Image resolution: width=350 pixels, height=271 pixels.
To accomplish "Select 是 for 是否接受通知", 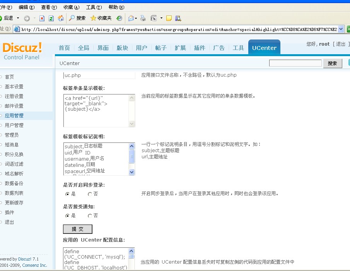I will (67, 216).
